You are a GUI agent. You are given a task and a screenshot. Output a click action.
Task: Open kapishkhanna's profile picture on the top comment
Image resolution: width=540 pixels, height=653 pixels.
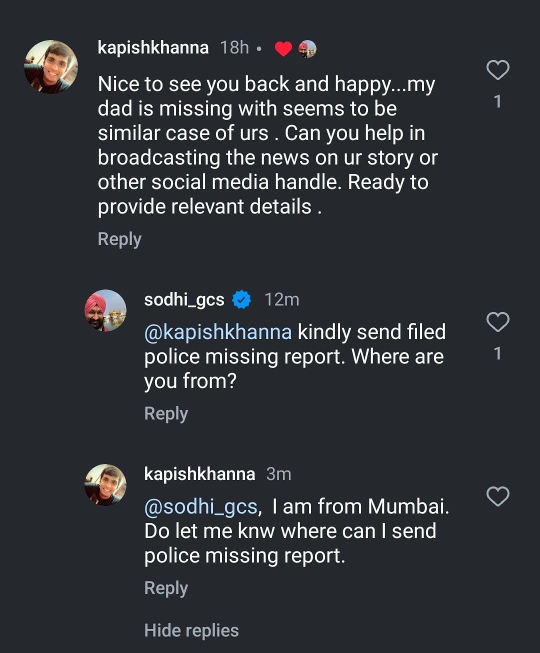(50, 67)
